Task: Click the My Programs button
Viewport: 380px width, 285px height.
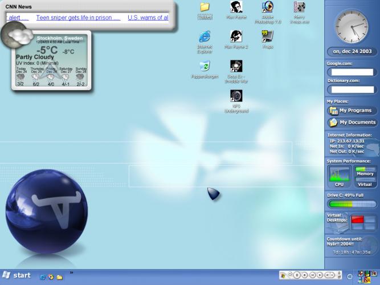Action: (352, 111)
